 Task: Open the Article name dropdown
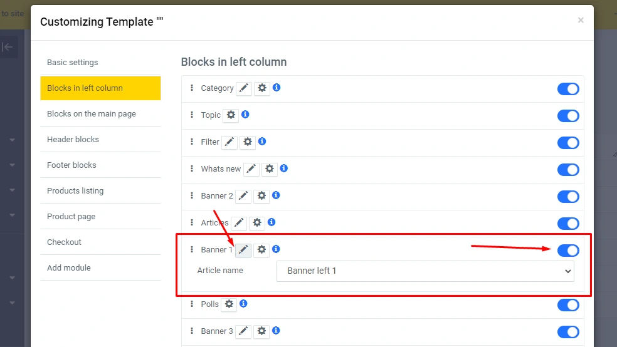pyautogui.click(x=425, y=271)
